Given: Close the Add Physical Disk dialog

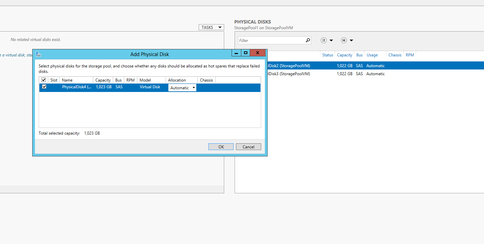Looking at the screenshot, I should tap(257, 53).
